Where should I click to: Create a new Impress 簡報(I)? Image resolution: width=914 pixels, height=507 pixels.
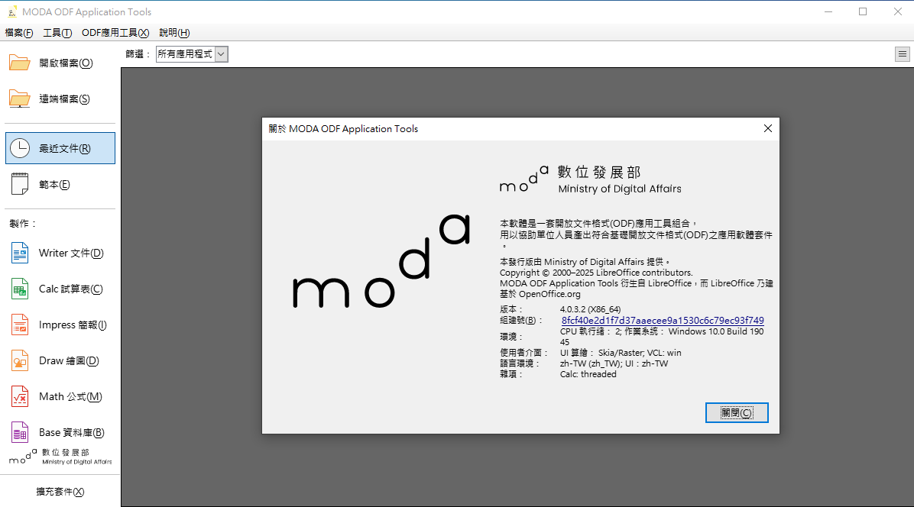(x=73, y=325)
